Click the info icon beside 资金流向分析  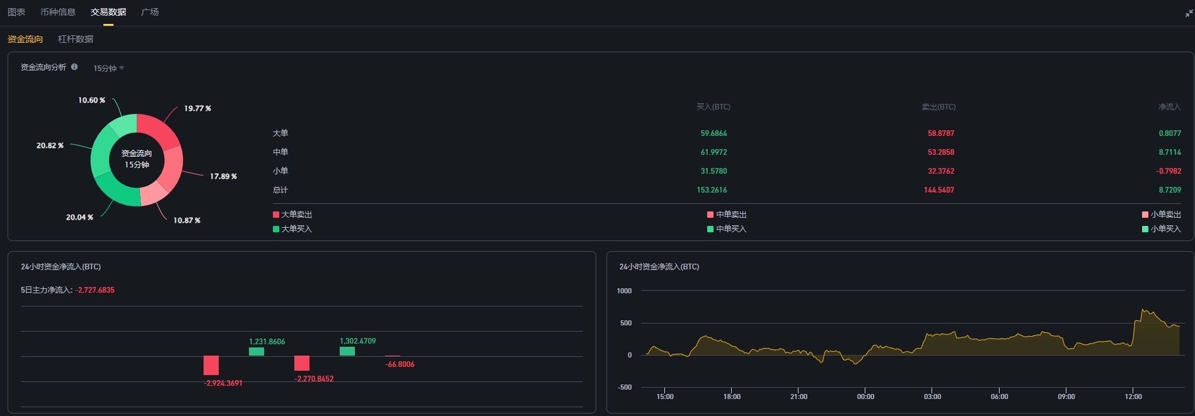pos(74,67)
